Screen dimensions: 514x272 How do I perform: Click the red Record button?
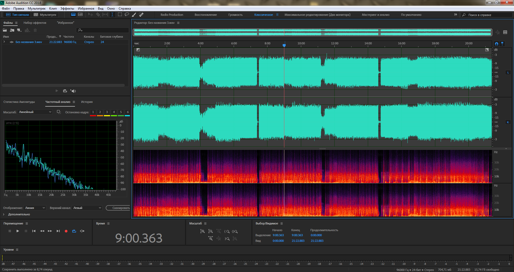click(66, 231)
